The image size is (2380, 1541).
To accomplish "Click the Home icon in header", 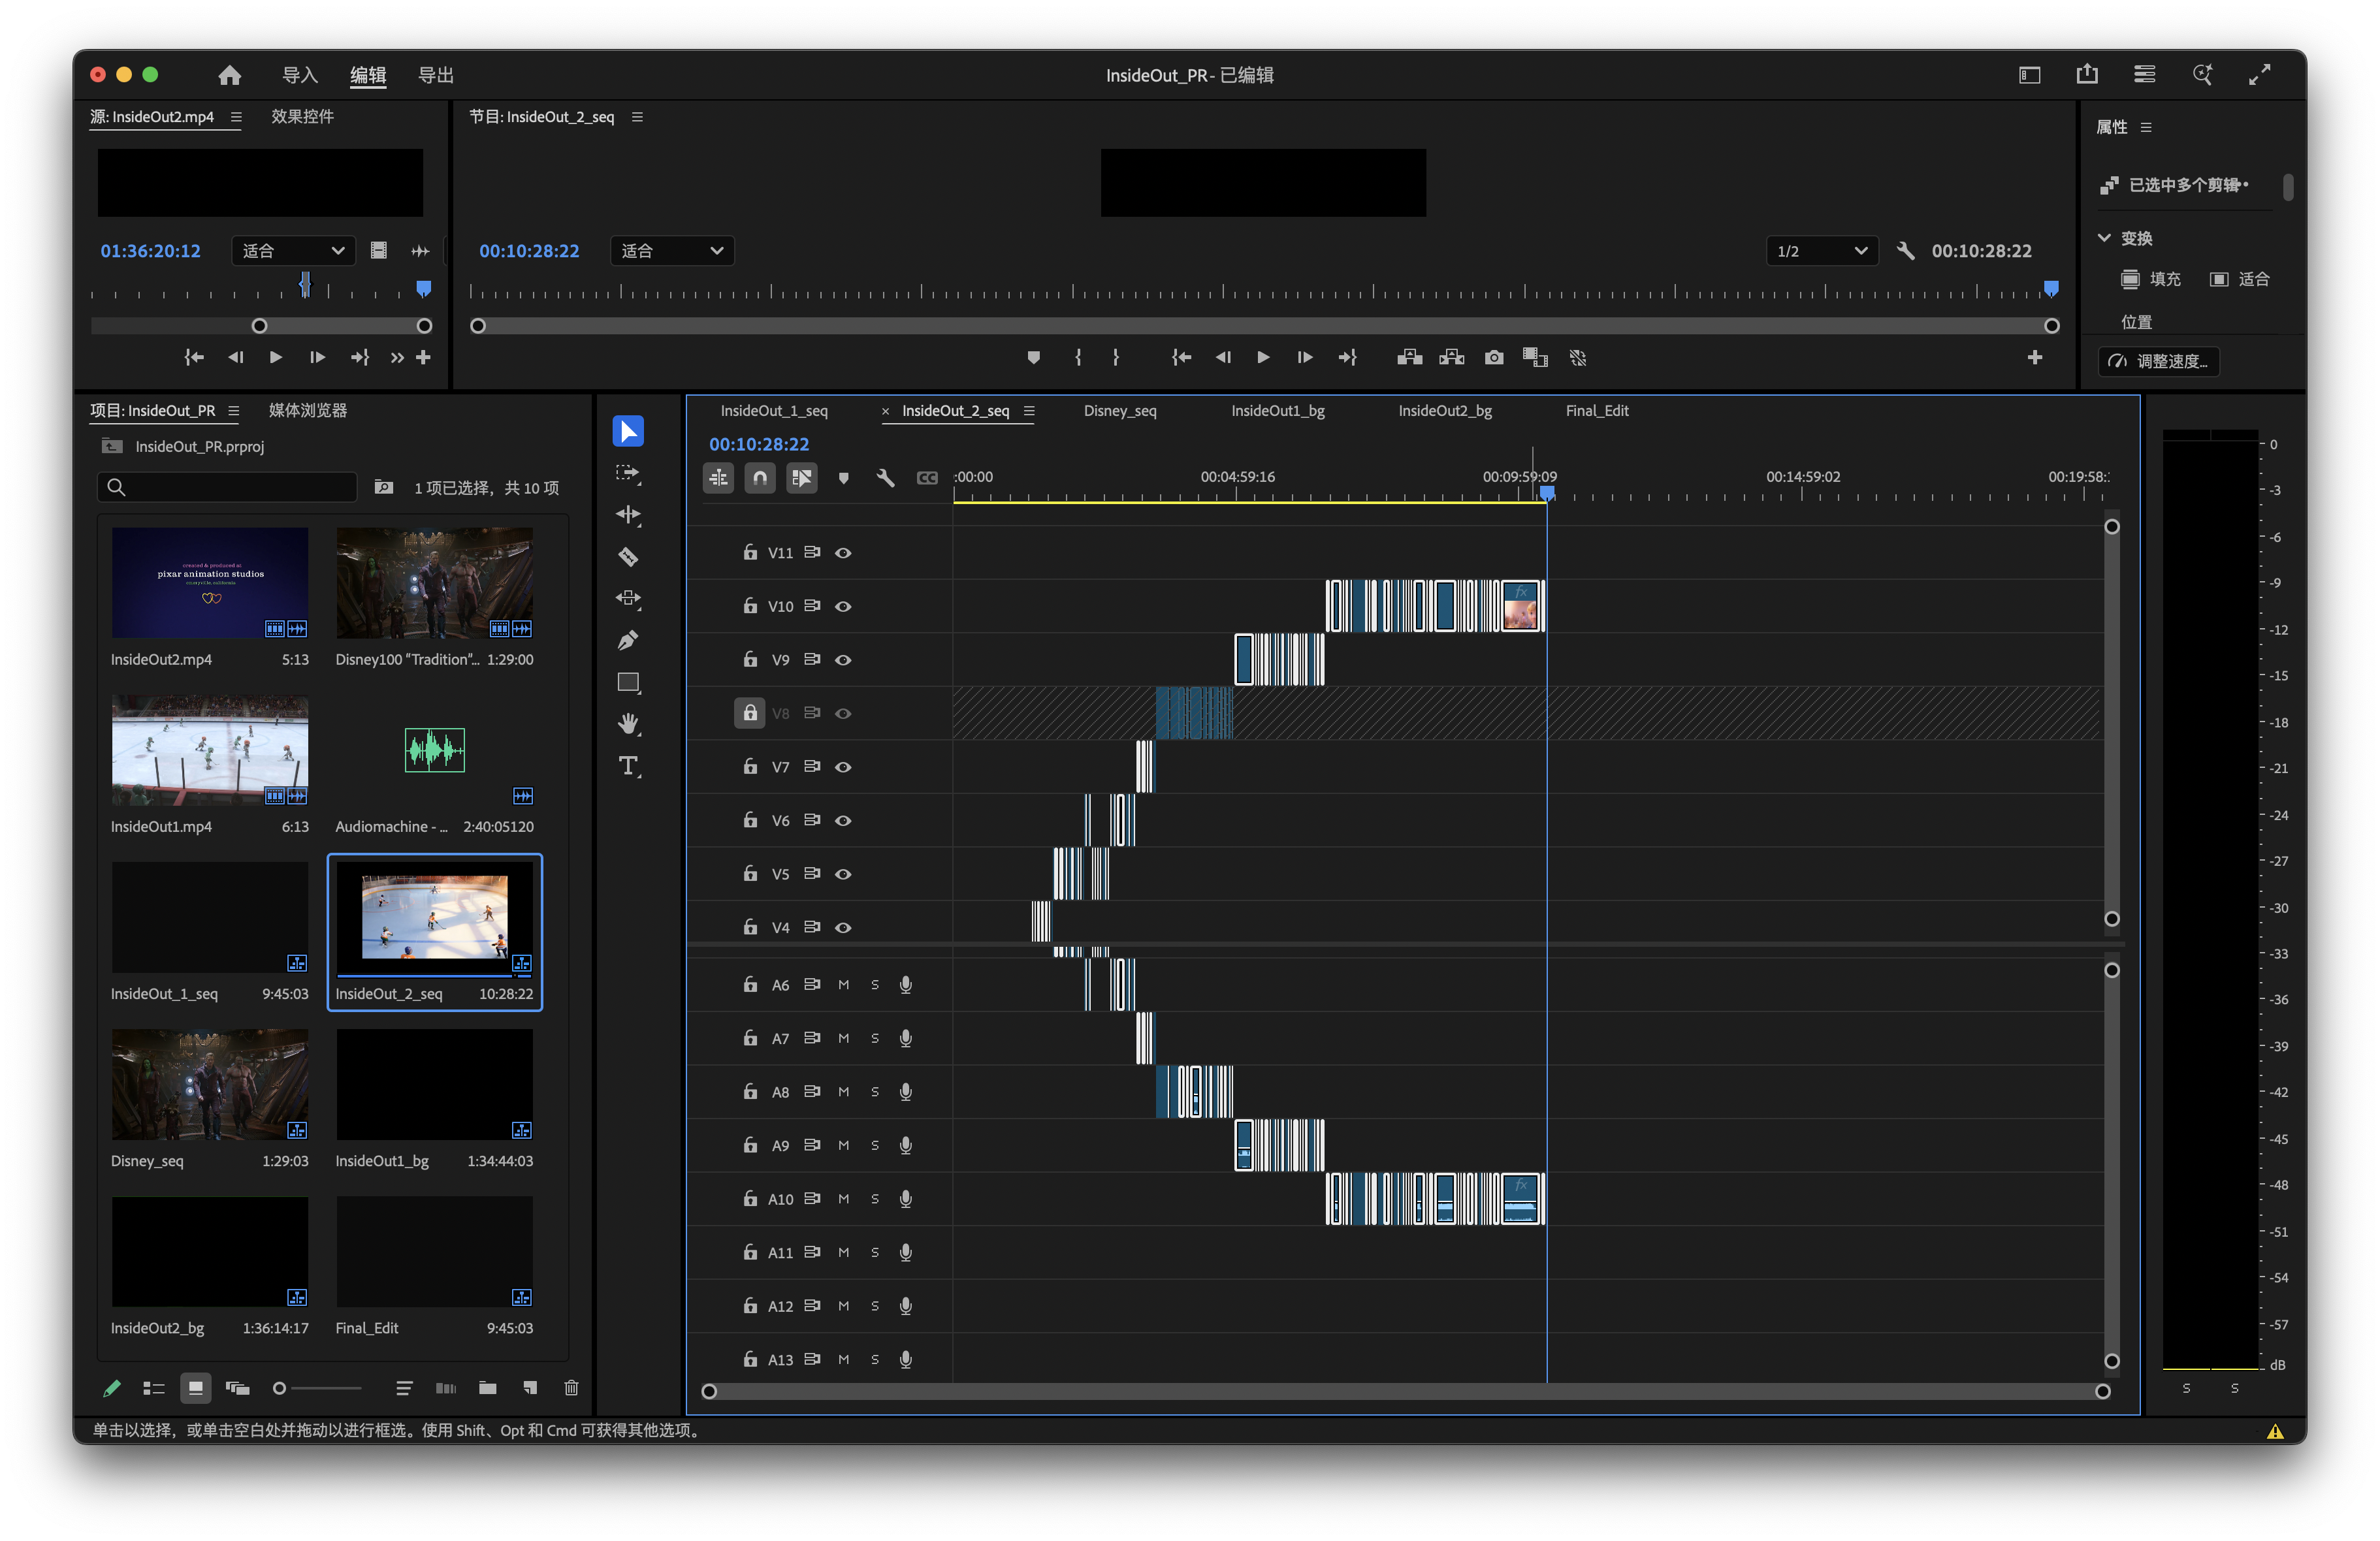I will coord(229,75).
